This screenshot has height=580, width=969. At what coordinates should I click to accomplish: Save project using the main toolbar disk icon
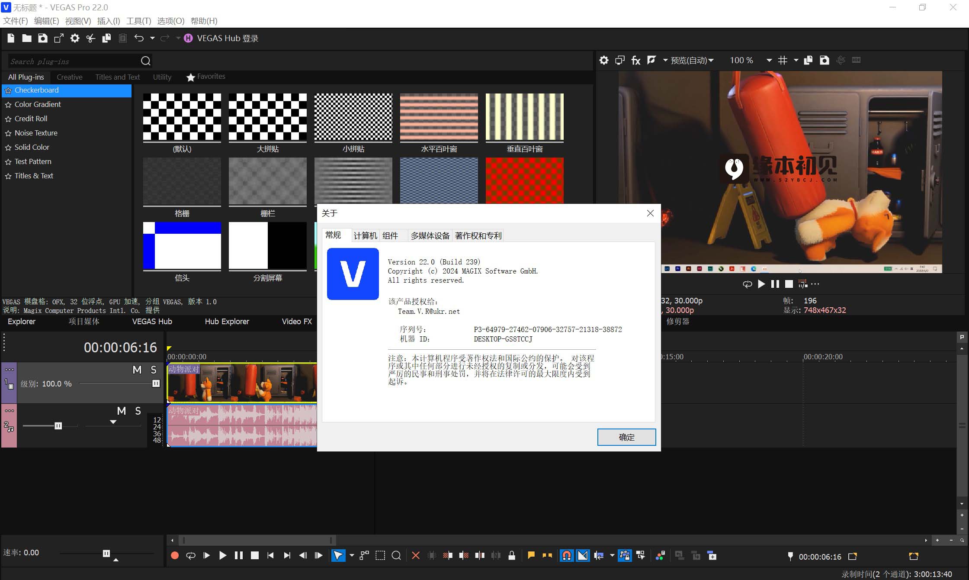(x=42, y=38)
